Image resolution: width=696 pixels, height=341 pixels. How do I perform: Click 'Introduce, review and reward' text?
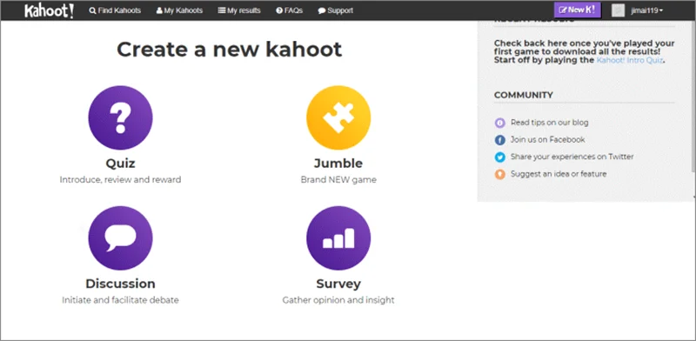[120, 180]
